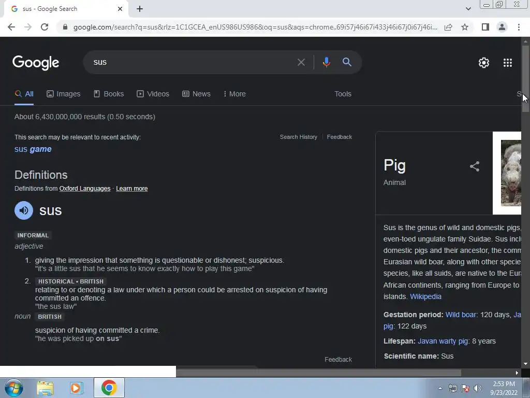
Task: Open Google quick settings gear
Action: [484, 63]
